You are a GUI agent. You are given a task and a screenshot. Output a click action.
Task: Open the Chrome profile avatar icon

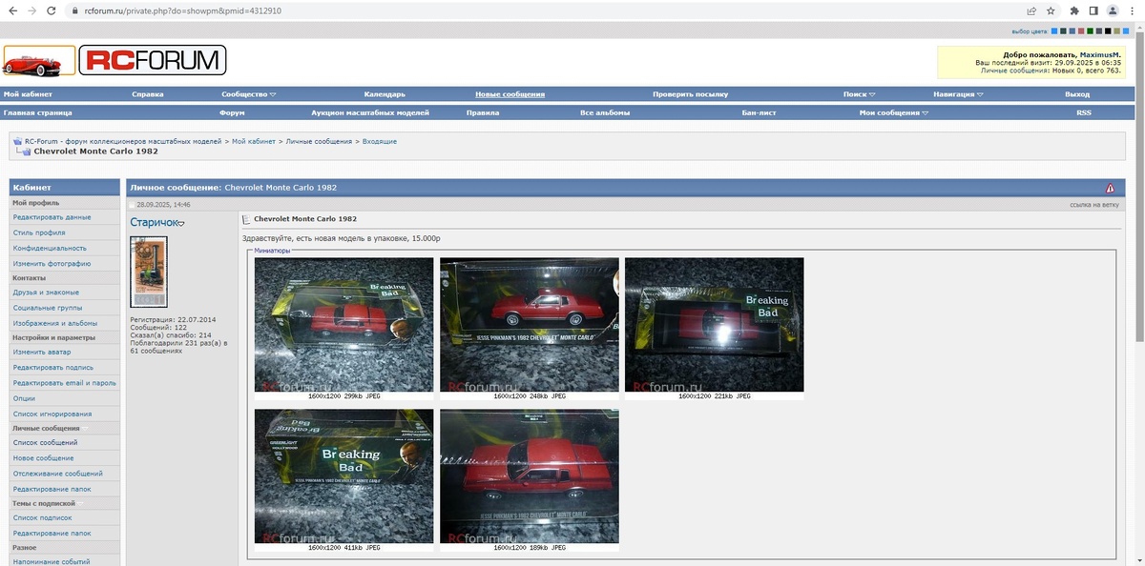[1113, 10]
